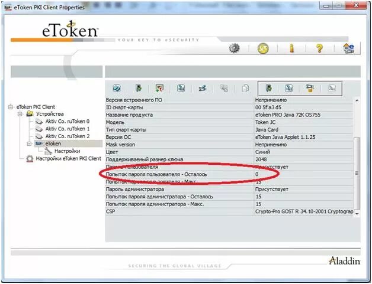This screenshot has width=372, height=284.
Task: Click the value 'Синий'
Action: pos(262,152)
